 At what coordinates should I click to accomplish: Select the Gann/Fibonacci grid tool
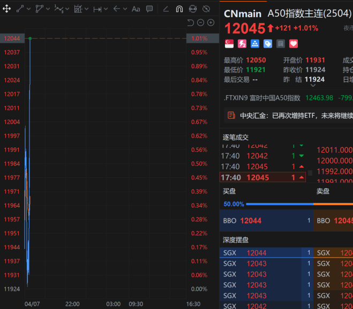click(x=78, y=9)
